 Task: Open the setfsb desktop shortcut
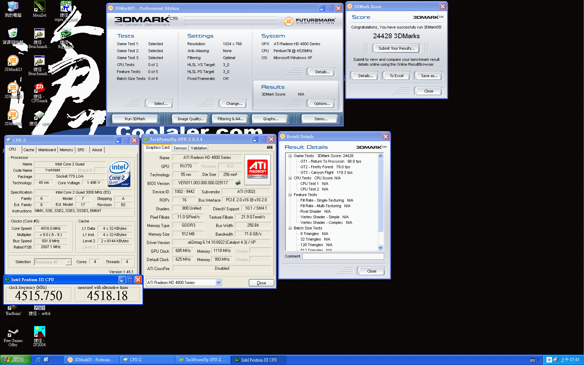click(39, 311)
